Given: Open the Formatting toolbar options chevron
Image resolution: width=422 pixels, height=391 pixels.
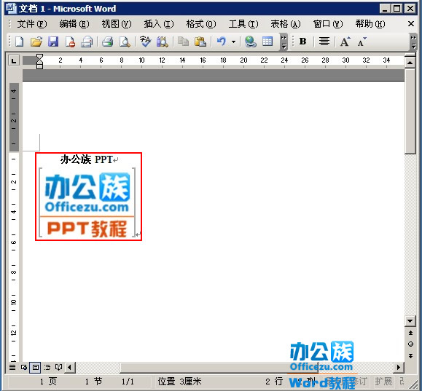Looking at the screenshot, I should (x=413, y=42).
